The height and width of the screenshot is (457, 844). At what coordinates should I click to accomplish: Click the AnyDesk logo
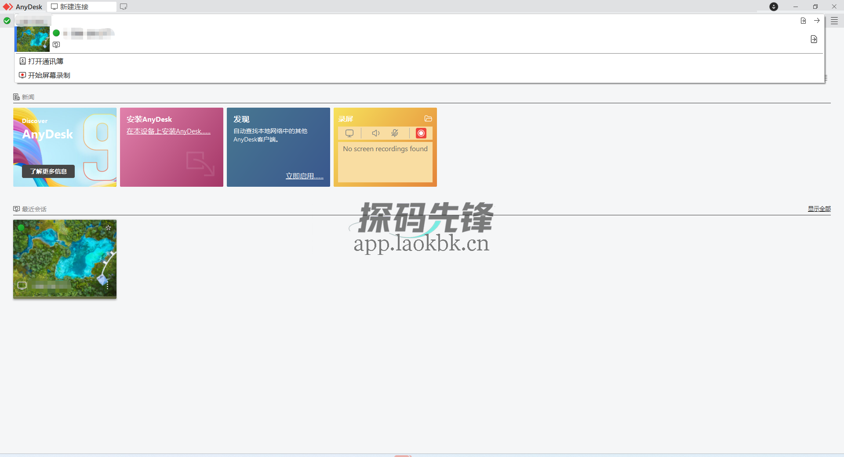click(x=8, y=7)
